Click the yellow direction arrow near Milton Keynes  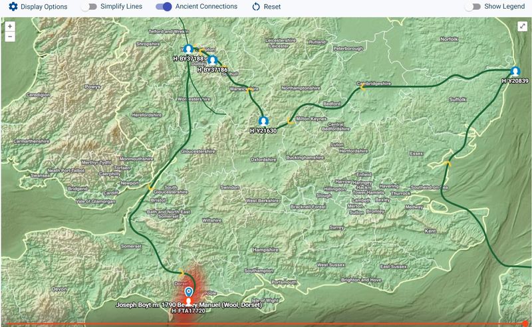289,121
